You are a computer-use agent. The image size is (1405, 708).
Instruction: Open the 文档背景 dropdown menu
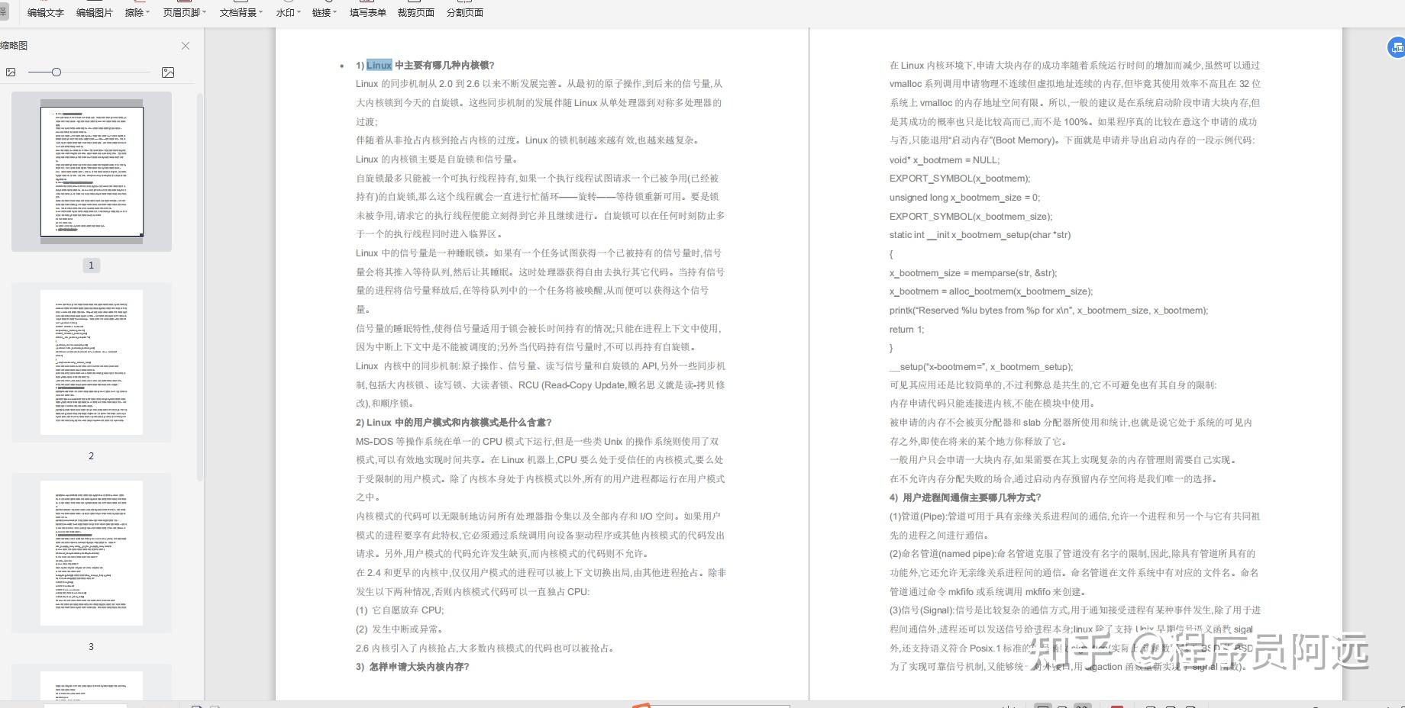[241, 12]
